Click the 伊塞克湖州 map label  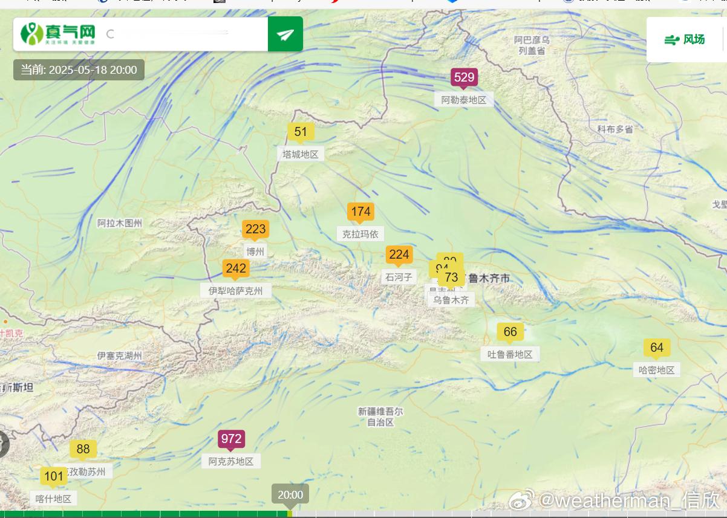[120, 356]
